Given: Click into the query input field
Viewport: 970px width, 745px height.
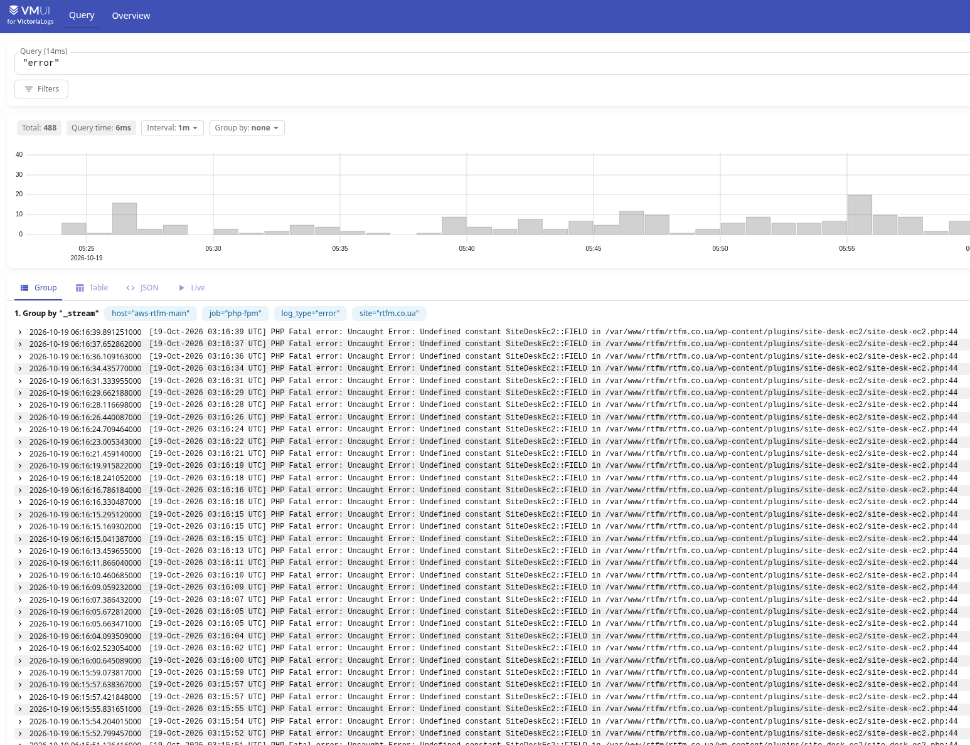Looking at the screenshot, I should 493,63.
